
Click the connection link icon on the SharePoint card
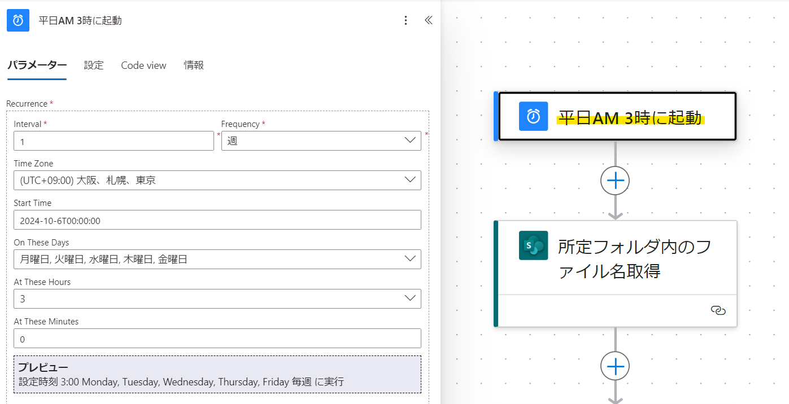(718, 310)
